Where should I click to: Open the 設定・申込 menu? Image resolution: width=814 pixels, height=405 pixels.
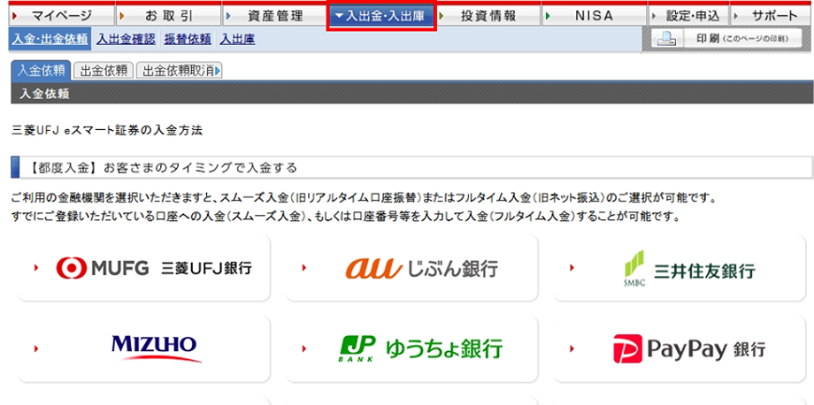(688, 16)
